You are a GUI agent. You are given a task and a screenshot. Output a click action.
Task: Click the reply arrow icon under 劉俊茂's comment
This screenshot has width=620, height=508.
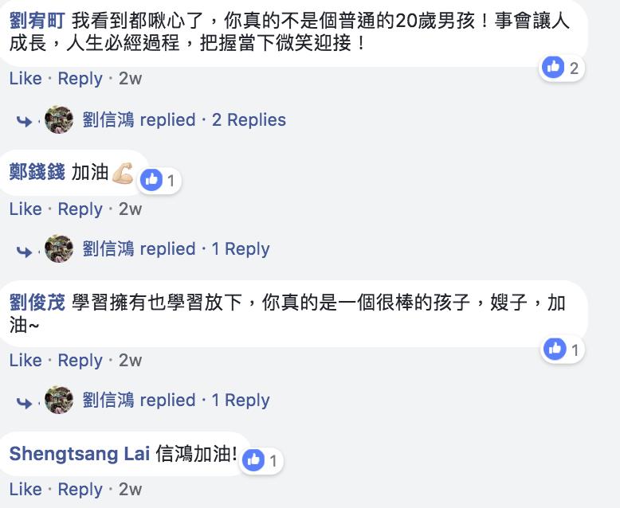[25, 401]
